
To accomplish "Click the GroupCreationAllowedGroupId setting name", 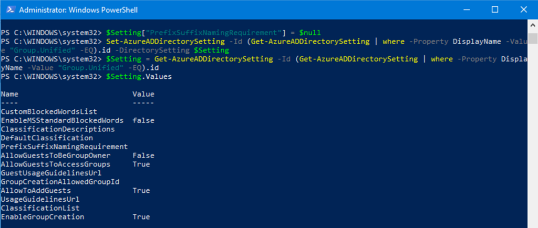I will click(60, 182).
